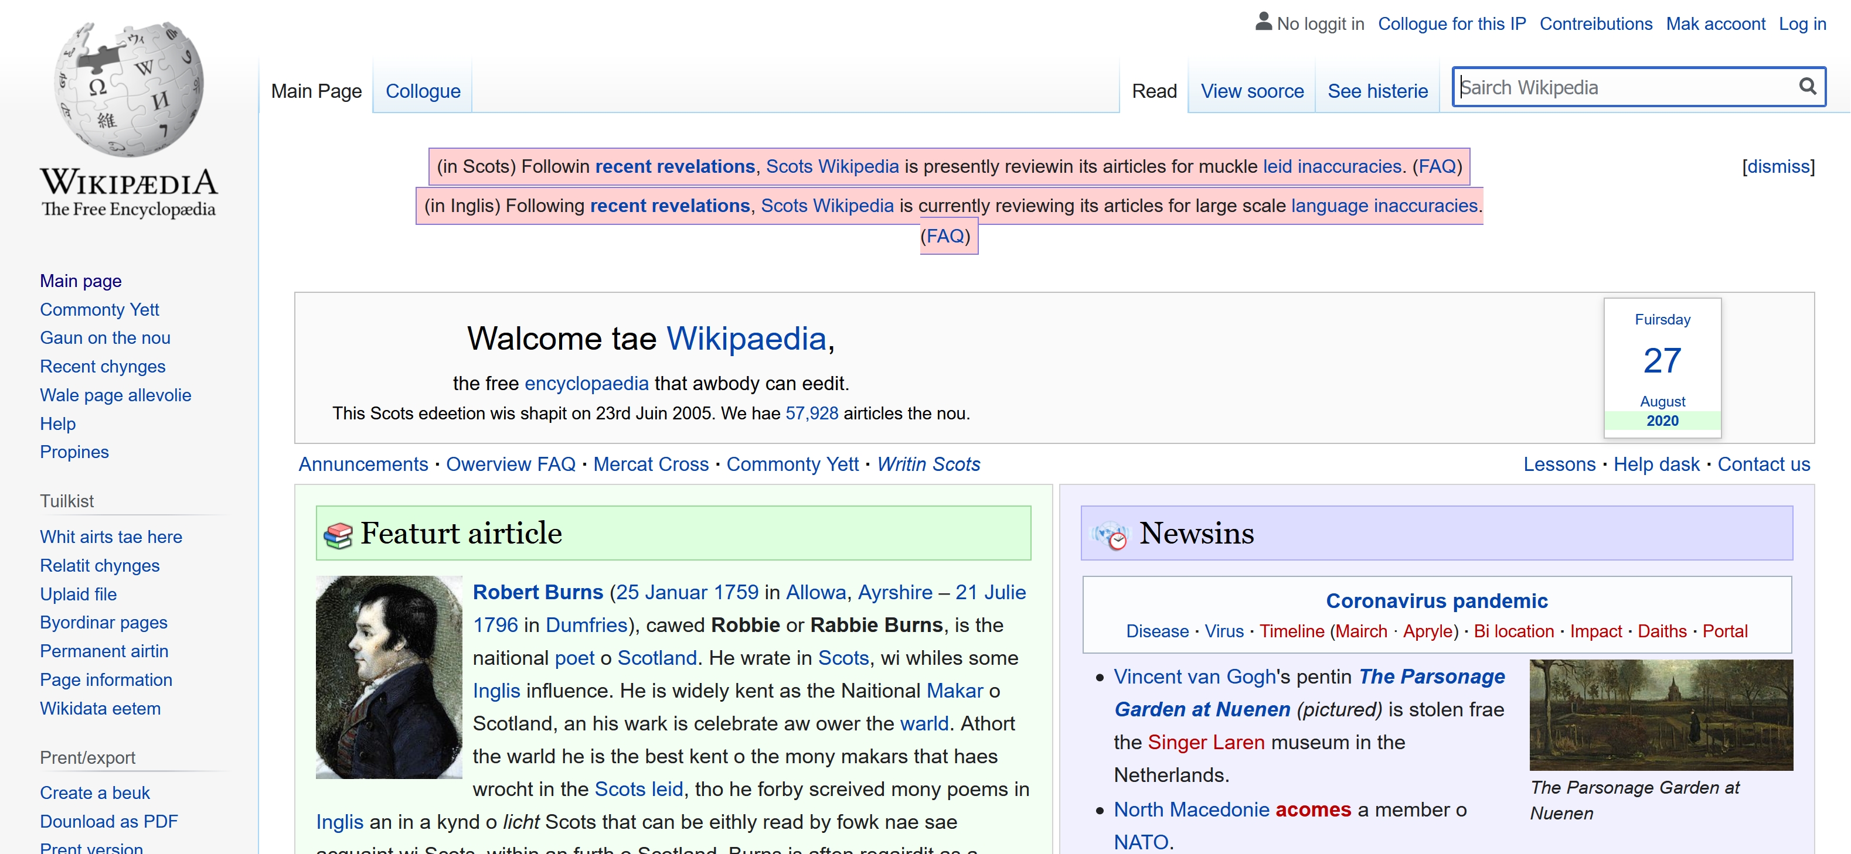1851x854 pixels.
Task: Click the Log in link
Action: click(1802, 23)
